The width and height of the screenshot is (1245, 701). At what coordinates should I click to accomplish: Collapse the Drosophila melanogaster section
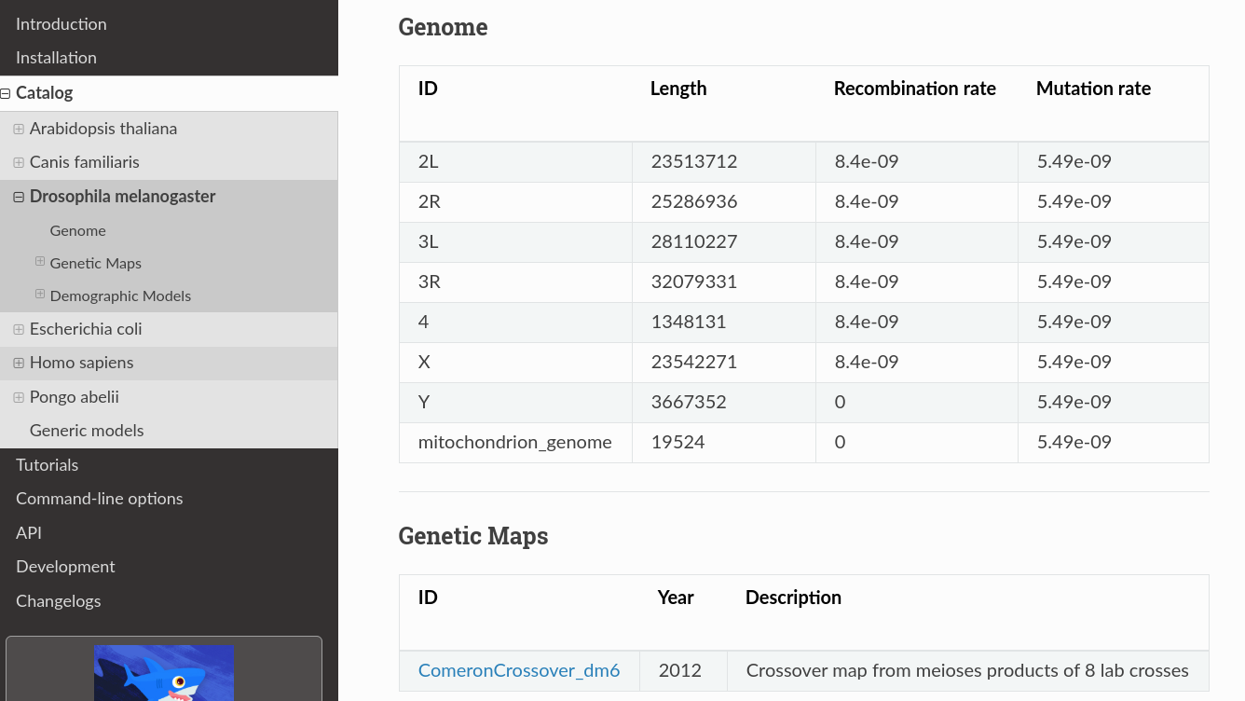coord(17,197)
